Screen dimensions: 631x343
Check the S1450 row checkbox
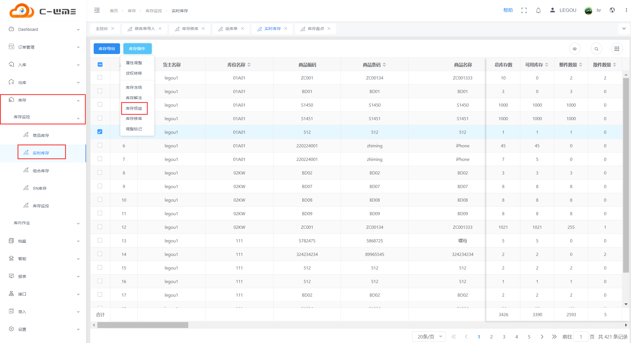(100, 105)
